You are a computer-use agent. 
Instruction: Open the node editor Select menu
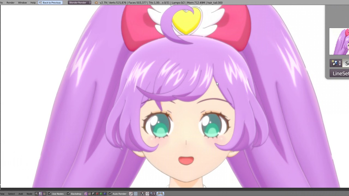coord(11,194)
